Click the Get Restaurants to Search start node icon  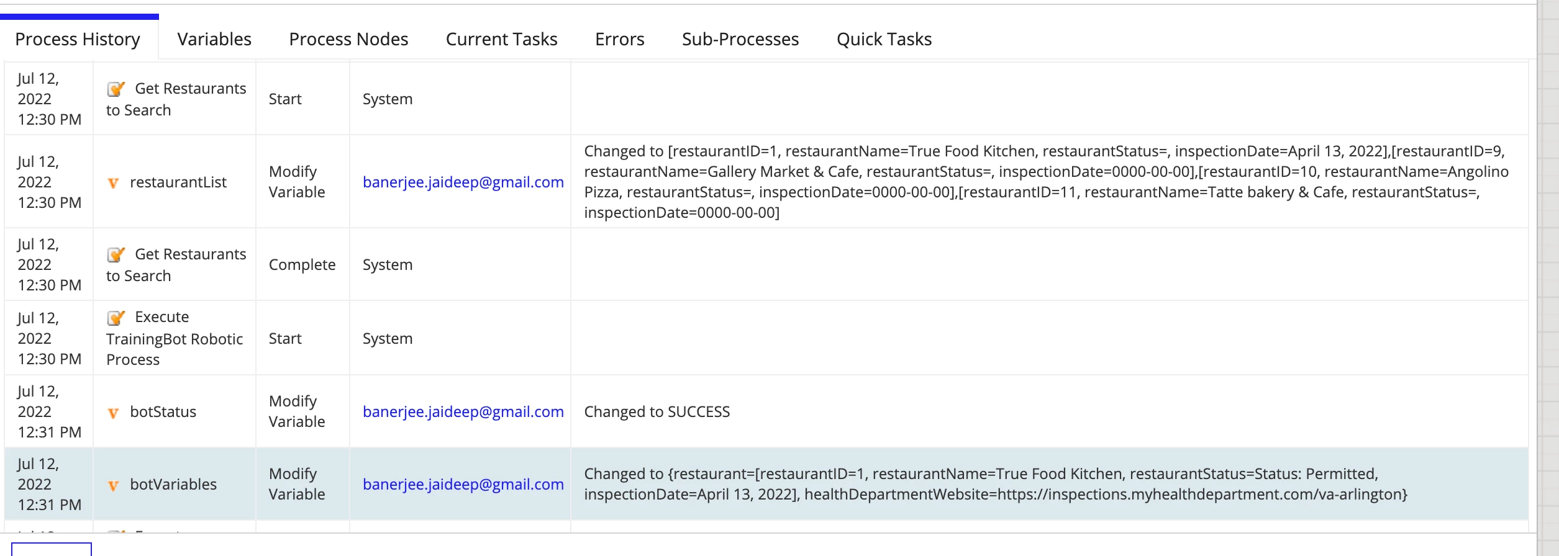116,89
